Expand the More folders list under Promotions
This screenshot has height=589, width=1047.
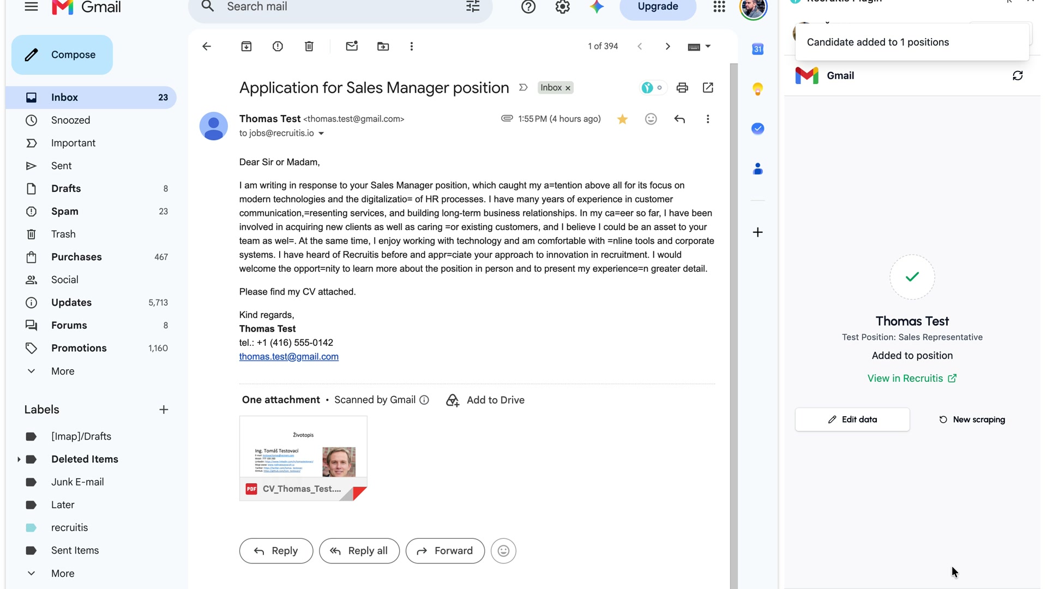coord(63,371)
